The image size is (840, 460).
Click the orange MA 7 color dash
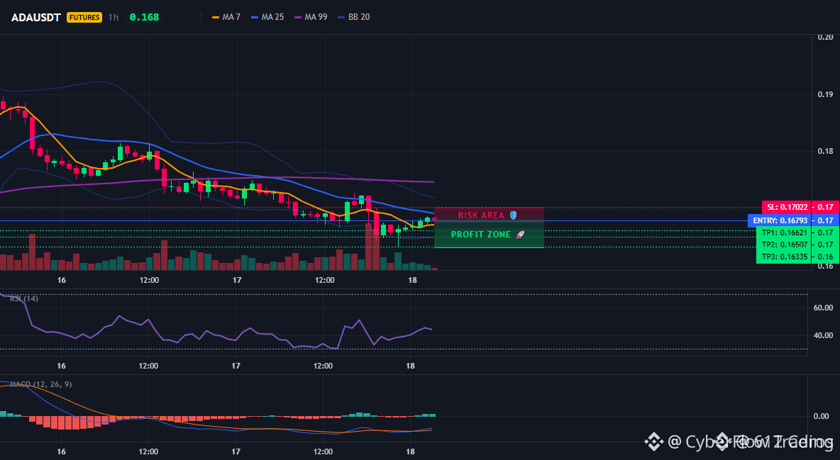pyautogui.click(x=216, y=17)
